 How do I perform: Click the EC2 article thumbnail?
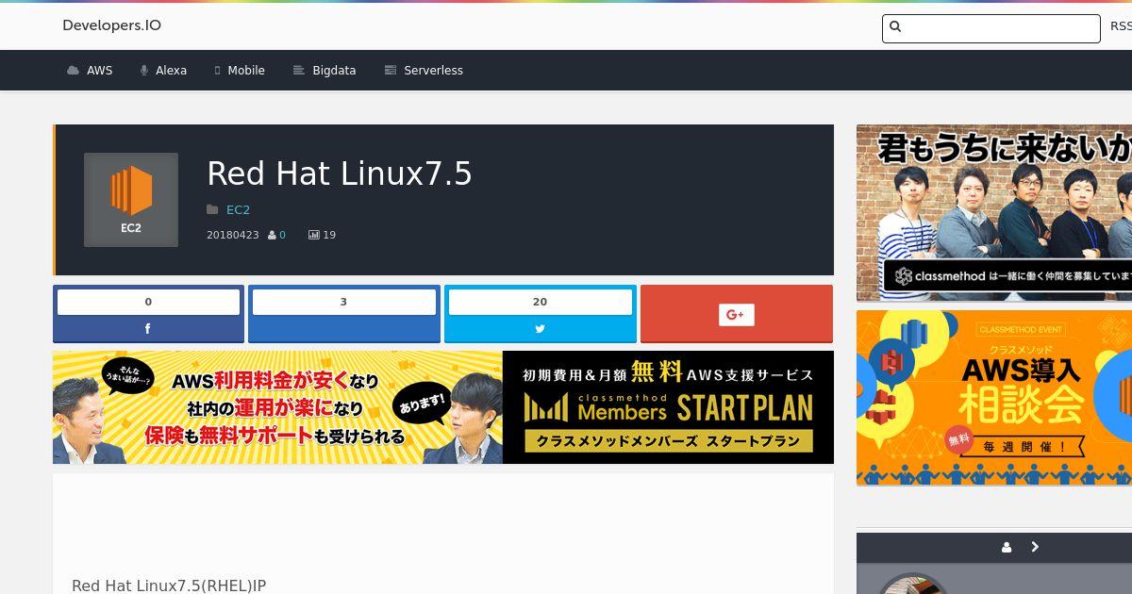tap(131, 200)
